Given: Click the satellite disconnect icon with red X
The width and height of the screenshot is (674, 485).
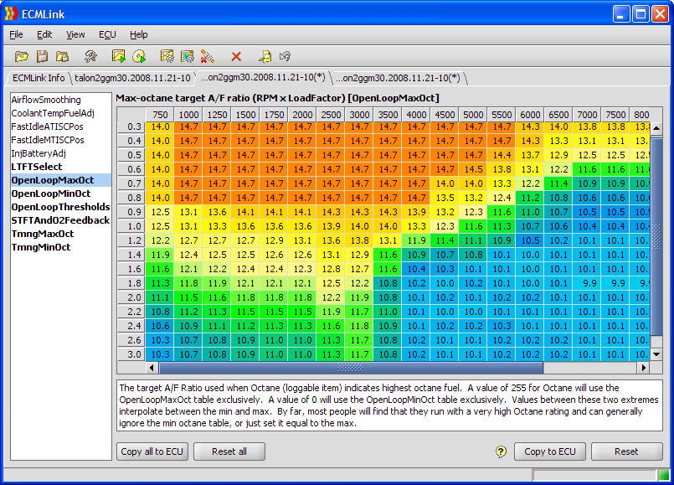Looking at the screenshot, I should (x=207, y=56).
